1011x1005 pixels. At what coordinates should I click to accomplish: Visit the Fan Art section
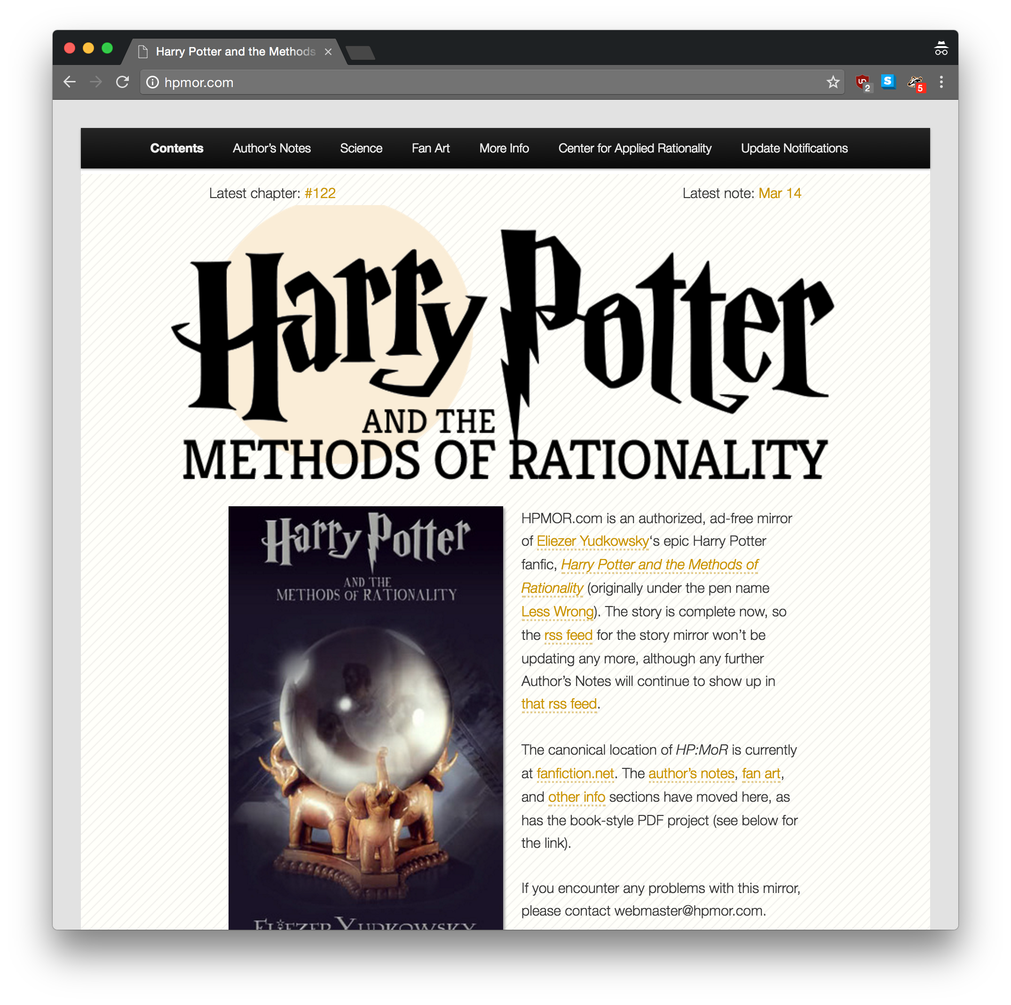(431, 148)
